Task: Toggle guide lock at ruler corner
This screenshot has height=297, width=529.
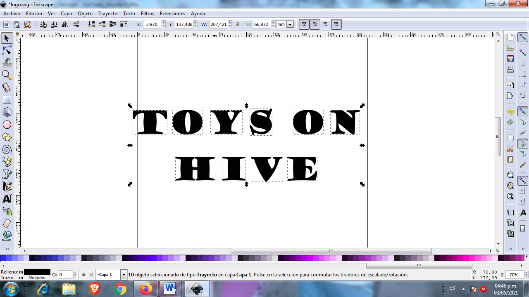Action: tap(17, 34)
